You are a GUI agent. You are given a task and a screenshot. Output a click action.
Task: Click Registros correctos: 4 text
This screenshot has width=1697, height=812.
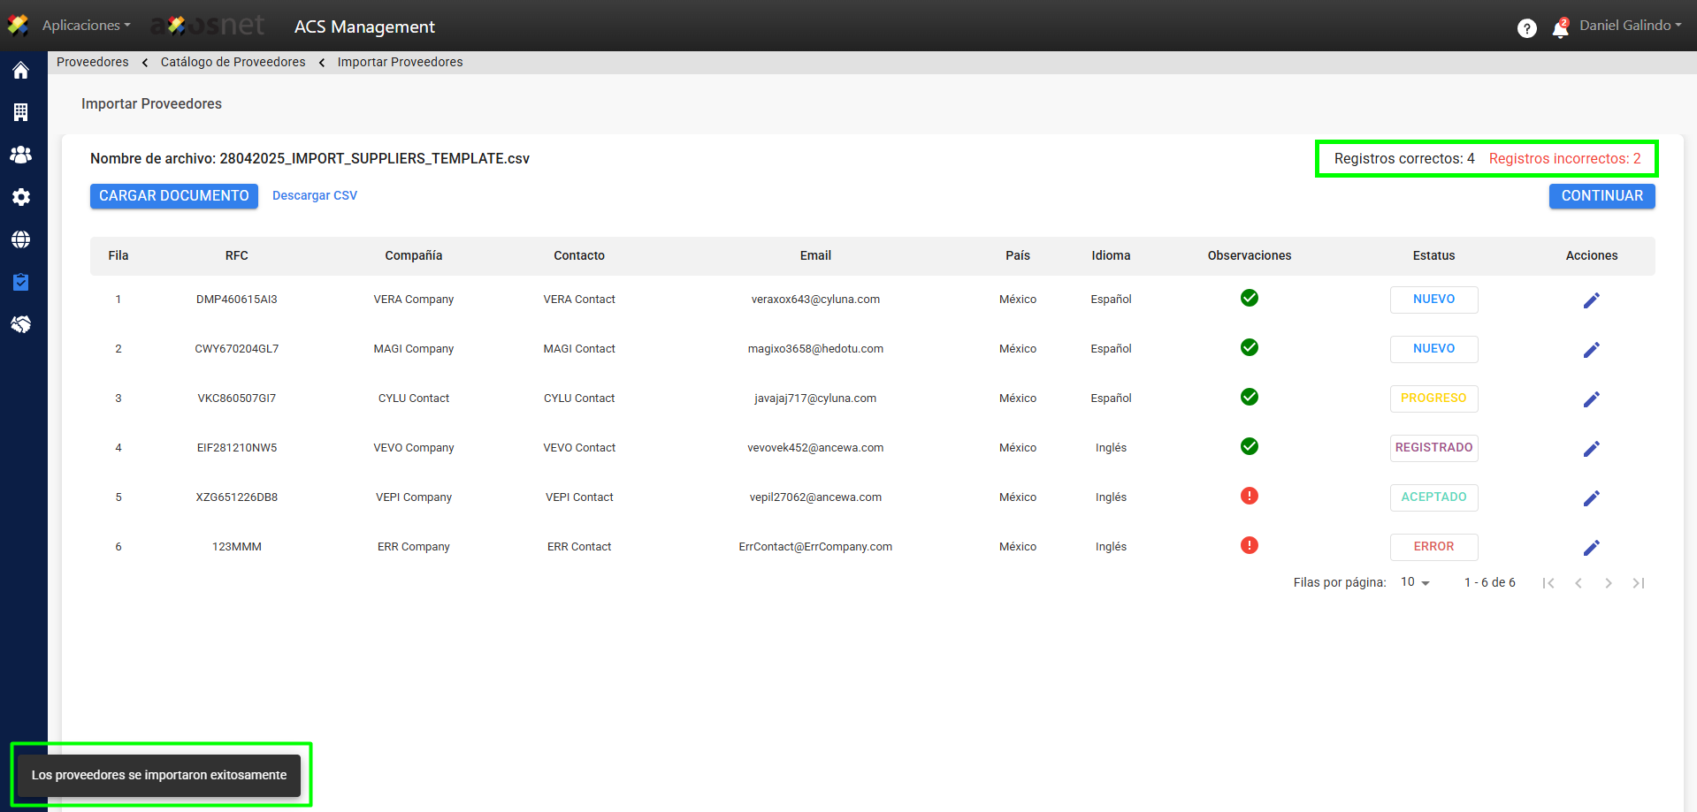click(x=1404, y=159)
